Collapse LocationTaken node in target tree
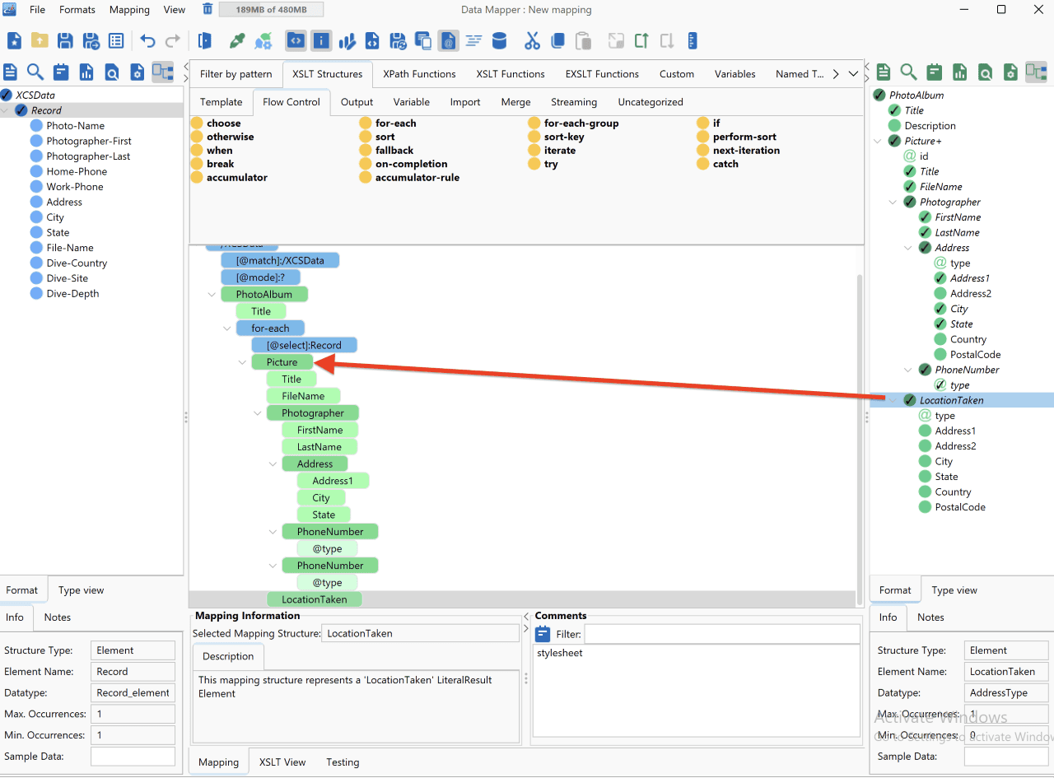 tap(893, 400)
